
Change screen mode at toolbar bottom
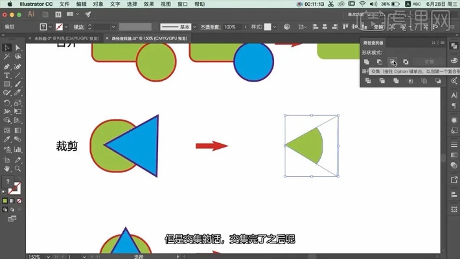12,219
